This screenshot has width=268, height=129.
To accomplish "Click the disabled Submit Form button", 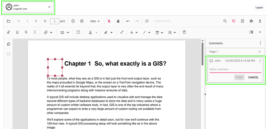I will [163, 21].
